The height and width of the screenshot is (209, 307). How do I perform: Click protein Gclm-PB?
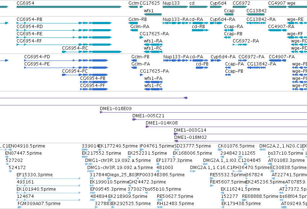[x=140, y=57]
